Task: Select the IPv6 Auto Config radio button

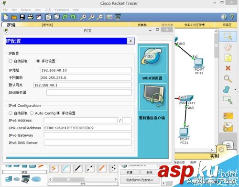Action: pyautogui.click(x=32, y=113)
